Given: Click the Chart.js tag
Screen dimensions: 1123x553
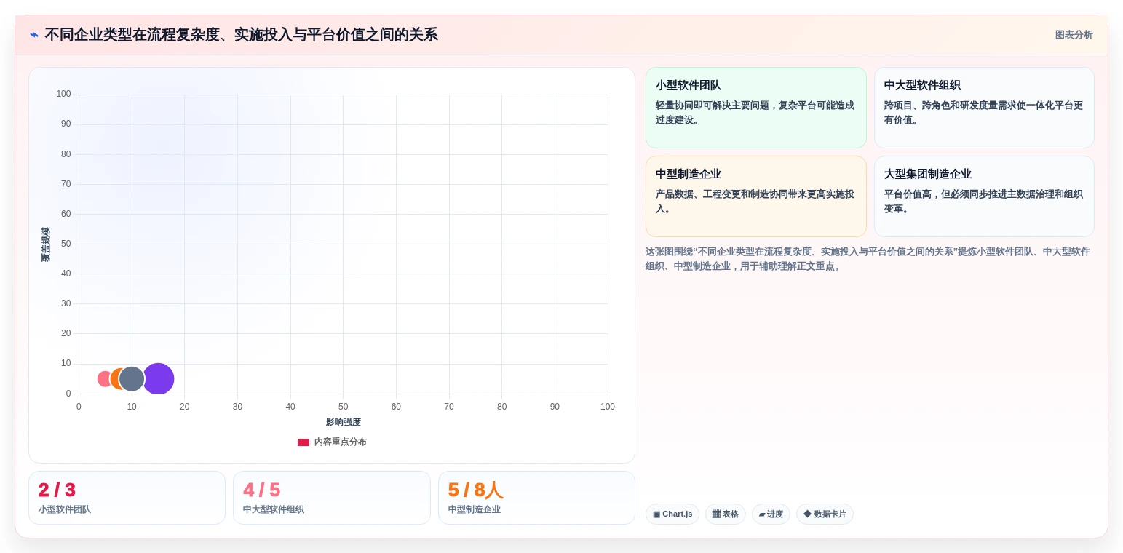Looking at the screenshot, I should (x=672, y=514).
